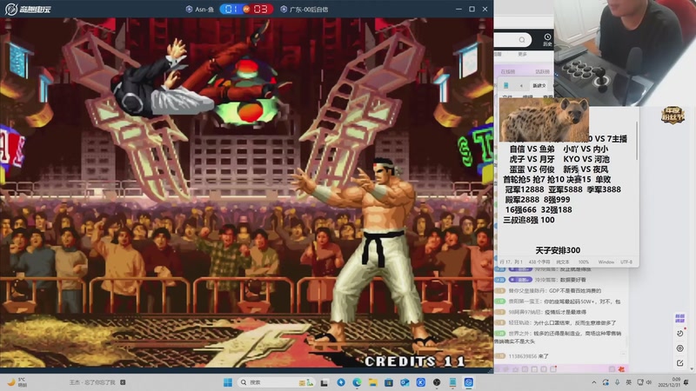Open the volume control in the system tray
This screenshot has height=391, width=696.
pos(648,382)
